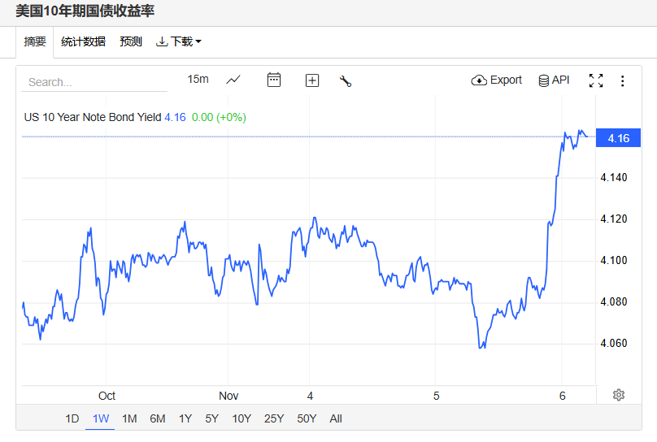Image resolution: width=657 pixels, height=442 pixels.
Task: Select the 1W time range
Action: pos(101,418)
